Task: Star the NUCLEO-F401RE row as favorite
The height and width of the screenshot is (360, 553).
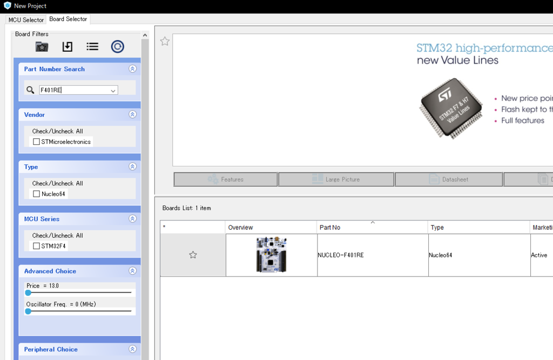Action: [193, 255]
